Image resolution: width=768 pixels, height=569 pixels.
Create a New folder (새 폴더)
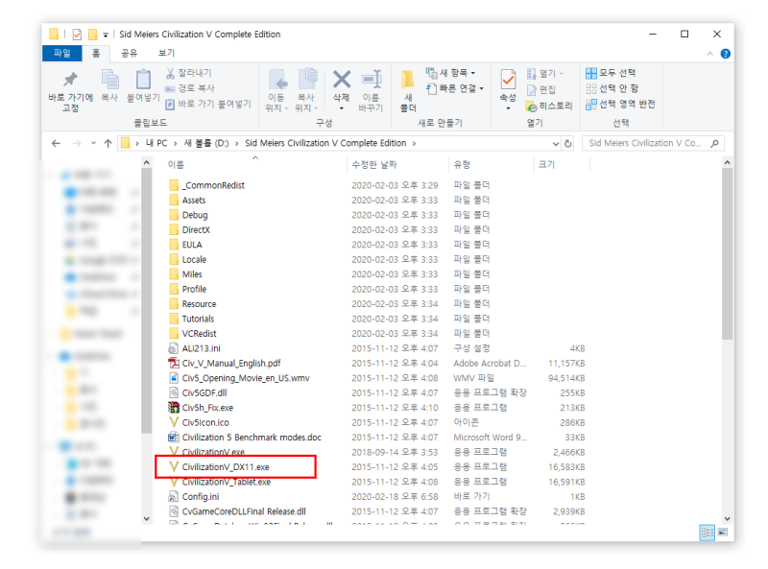(x=408, y=91)
